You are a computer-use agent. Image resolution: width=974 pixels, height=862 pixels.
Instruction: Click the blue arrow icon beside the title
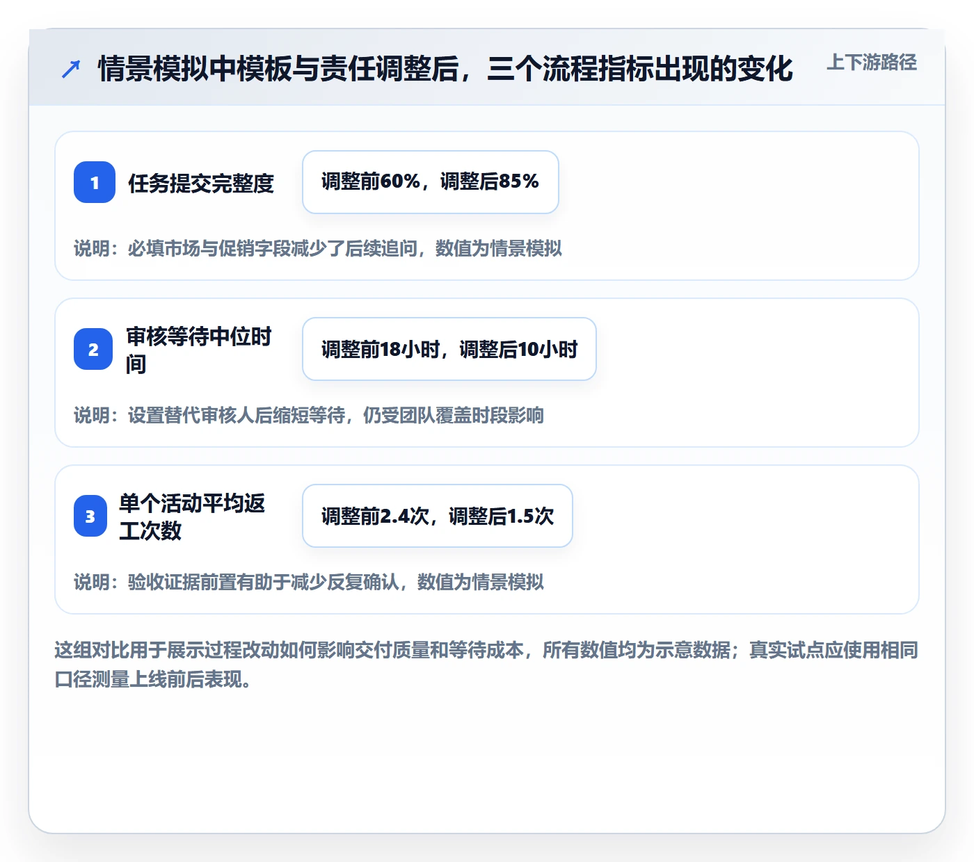(x=71, y=69)
